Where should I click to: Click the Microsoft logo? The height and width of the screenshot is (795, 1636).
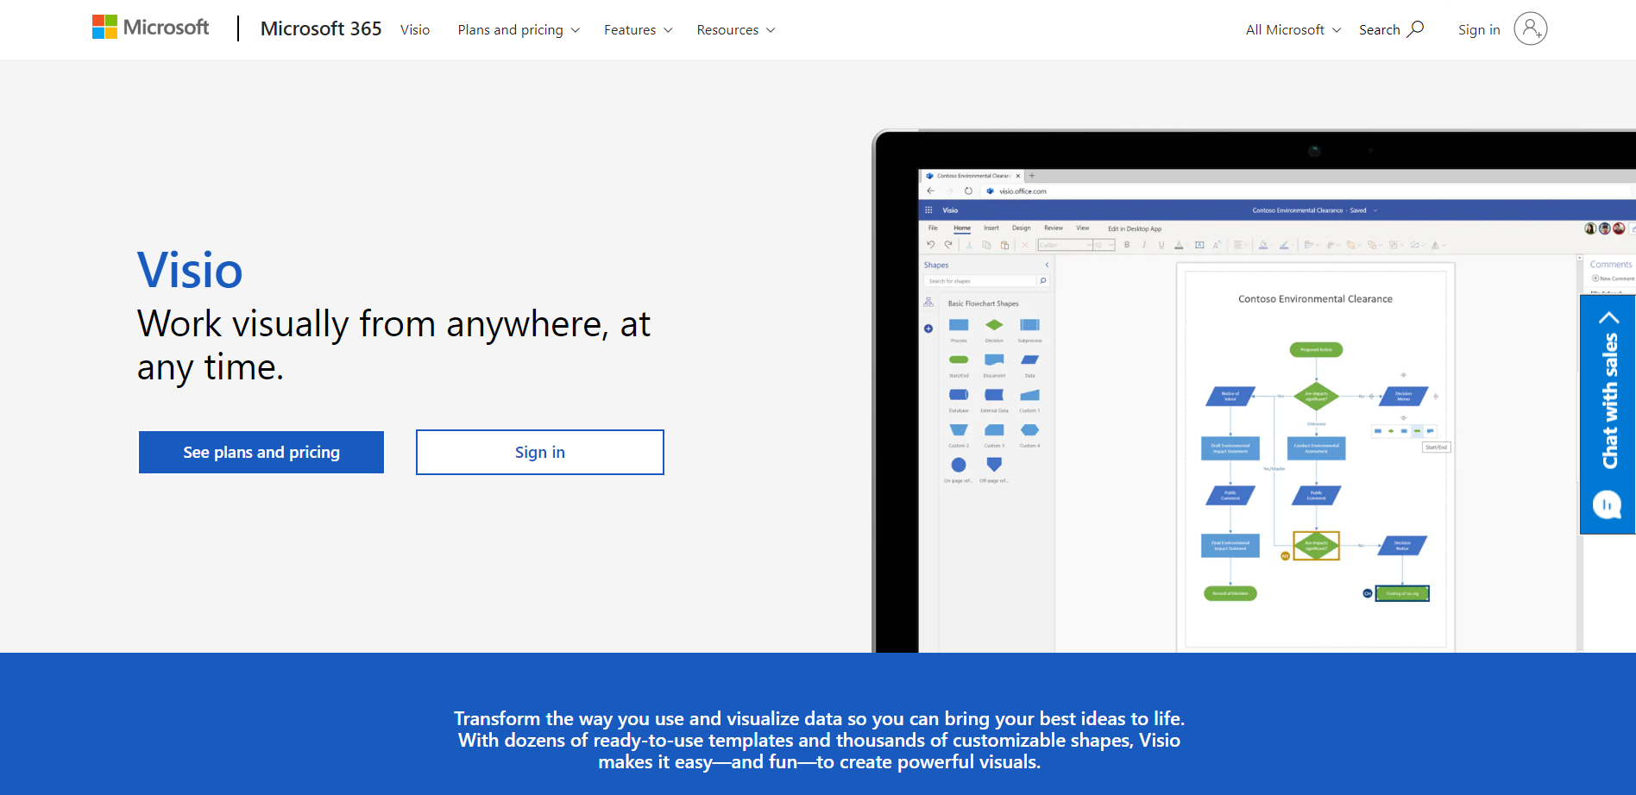(x=151, y=28)
